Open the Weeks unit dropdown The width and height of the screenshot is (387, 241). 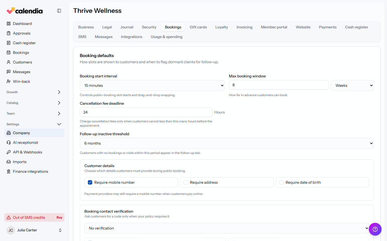point(352,85)
